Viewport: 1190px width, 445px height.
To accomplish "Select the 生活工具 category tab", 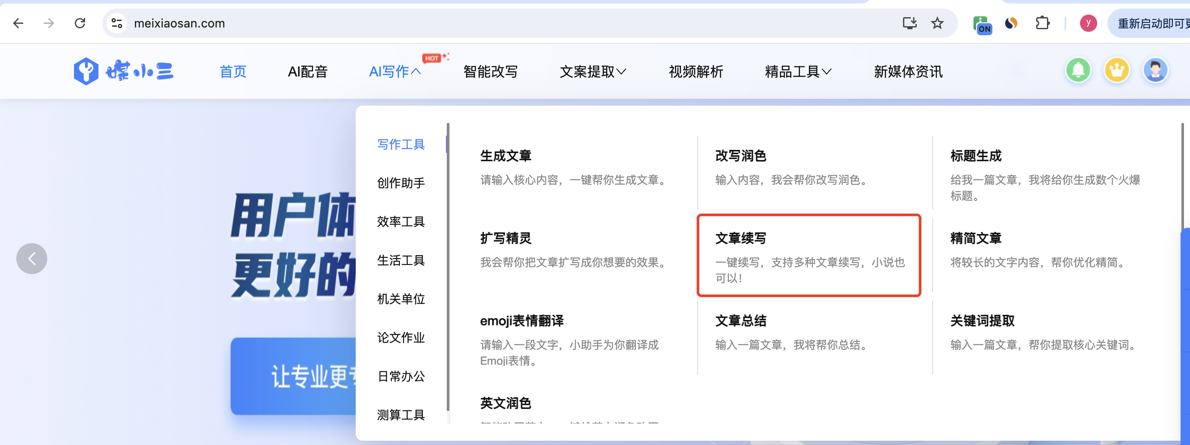I will click(x=400, y=260).
